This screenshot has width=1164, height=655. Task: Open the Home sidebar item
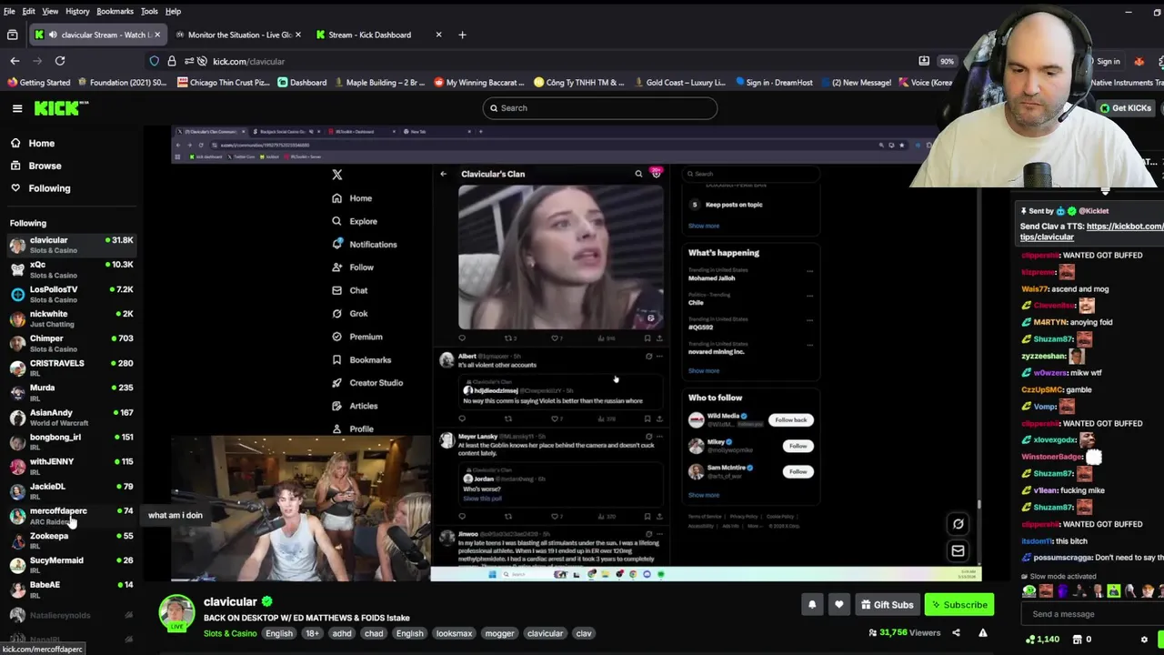pos(41,143)
